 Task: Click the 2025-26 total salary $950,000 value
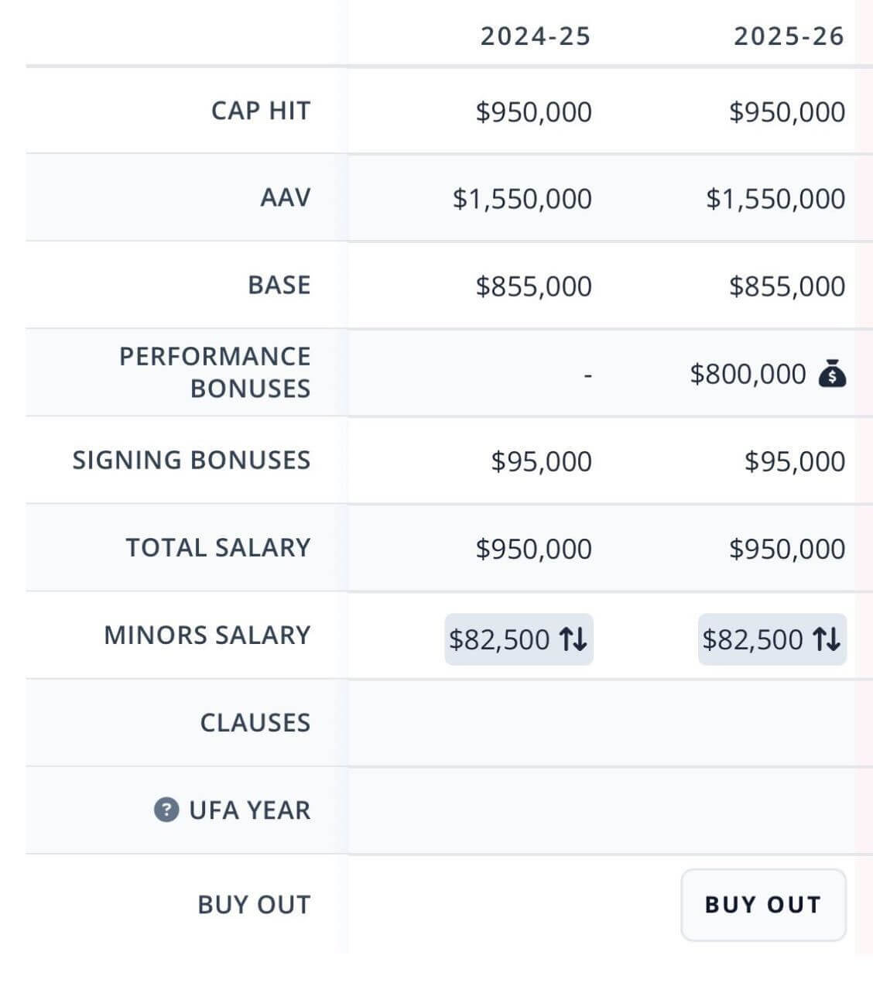click(x=786, y=549)
